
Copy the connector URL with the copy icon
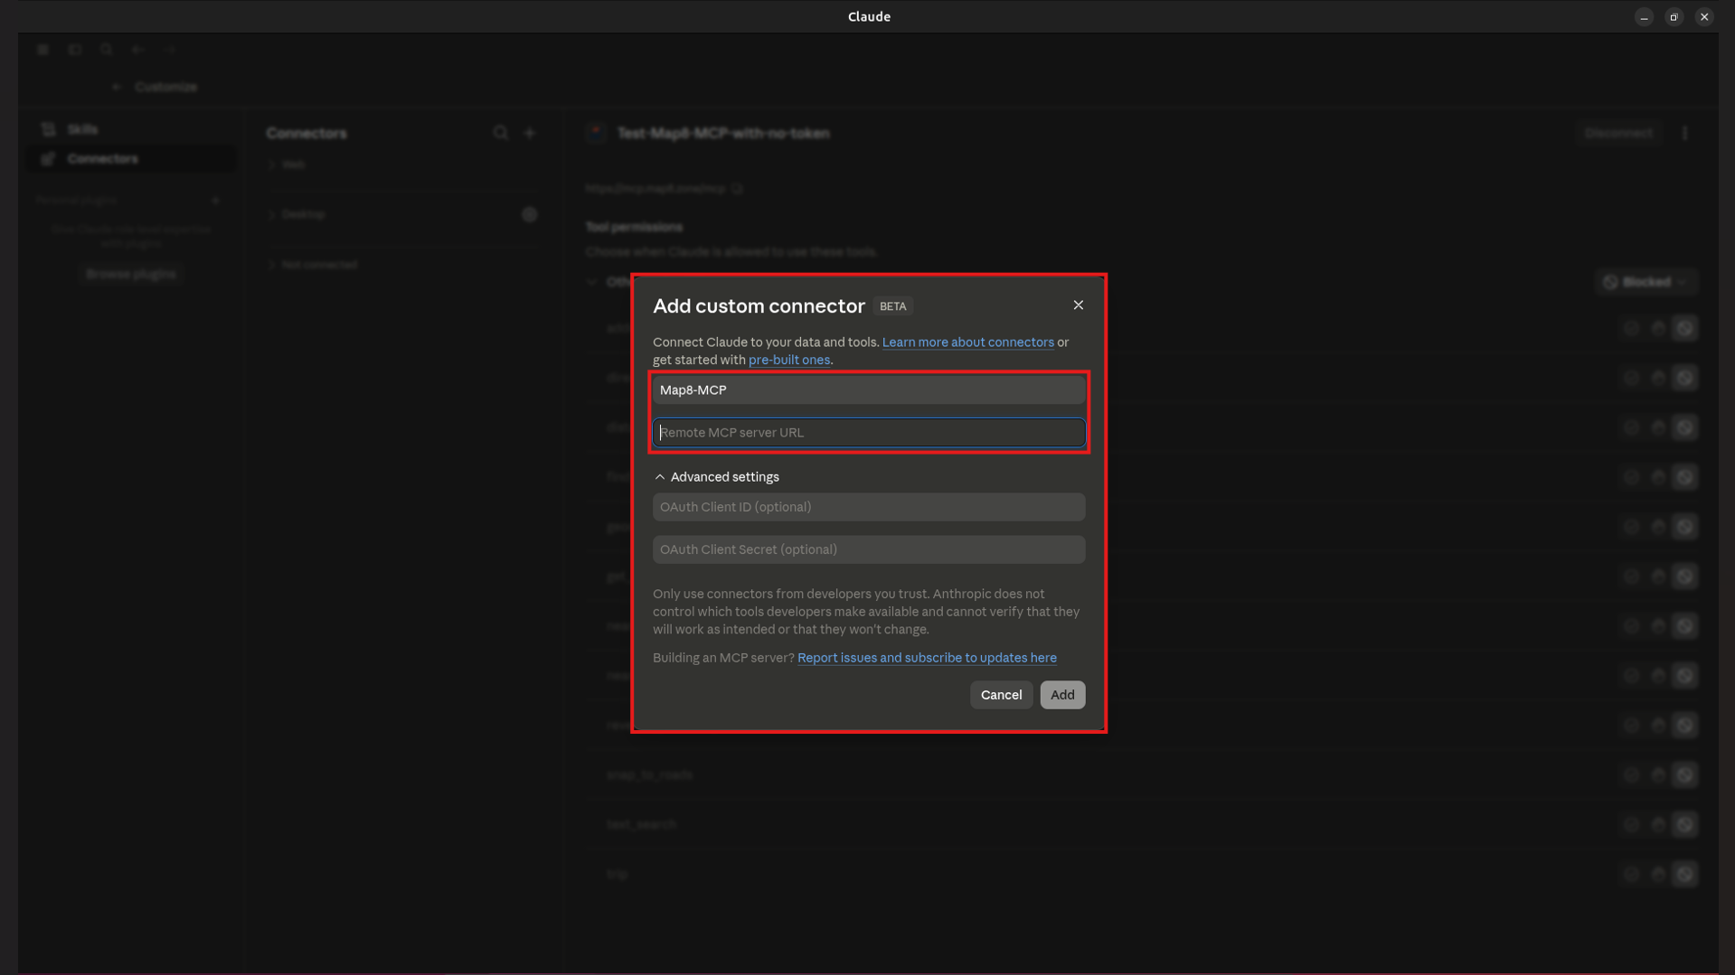(x=737, y=189)
